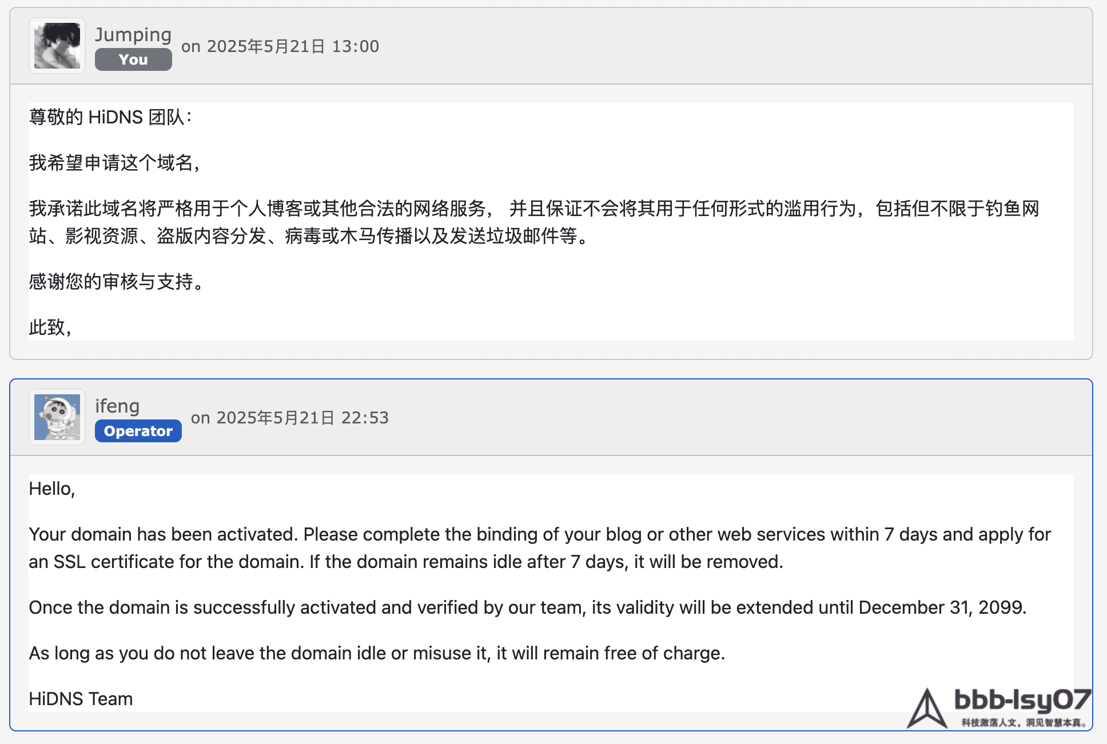This screenshot has width=1107, height=744.
Task: Click ifeng's cartoon avatar image
Action: click(x=57, y=417)
